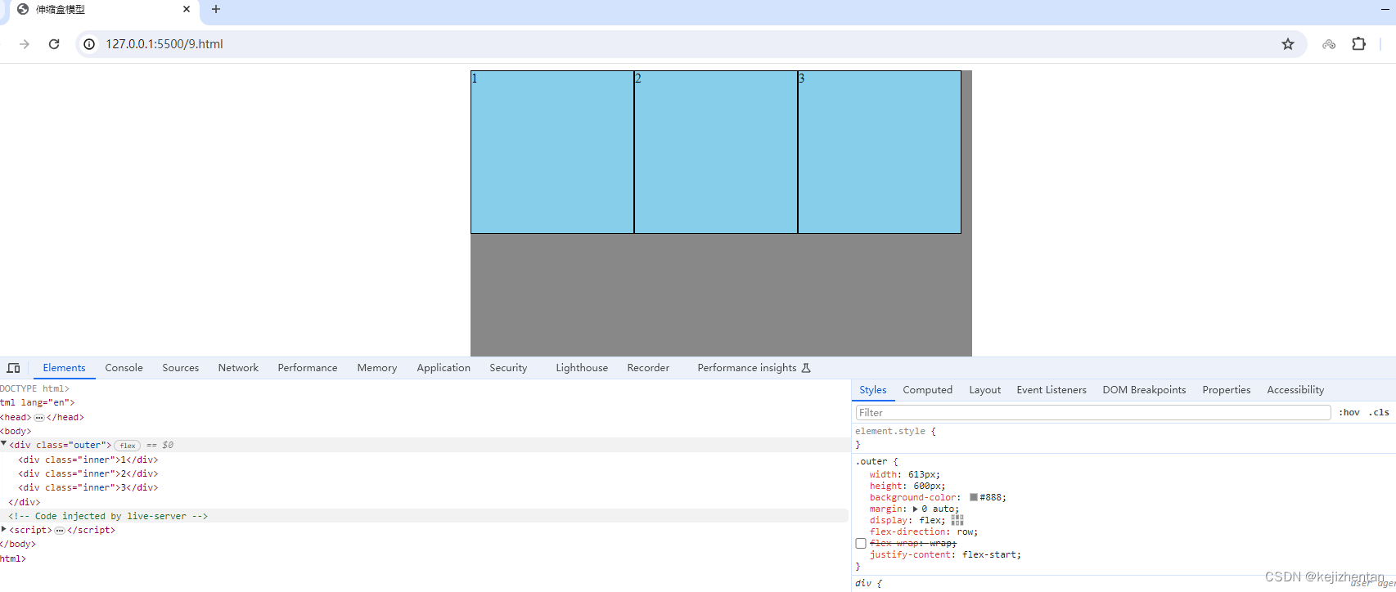This screenshot has height=592, width=1396.
Task: Reload the page with refresh icon
Action: (54, 44)
